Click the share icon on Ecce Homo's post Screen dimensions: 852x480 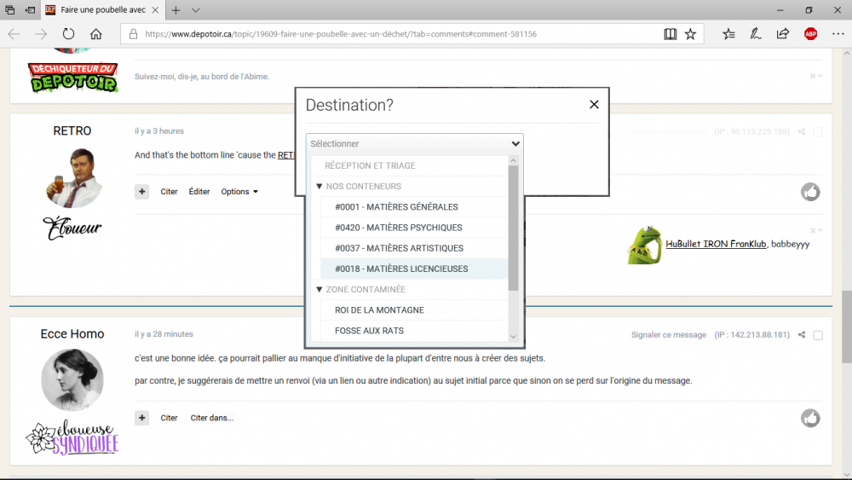pos(802,335)
